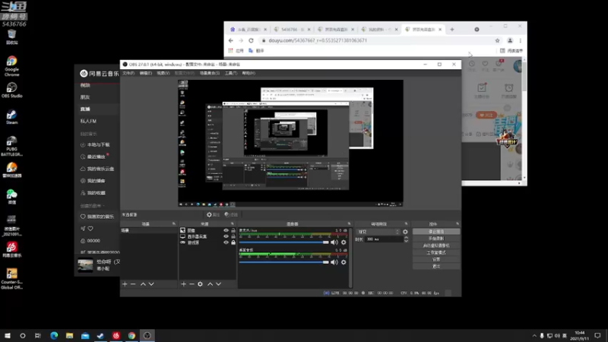Viewport: 608px width, 342px height.
Task: Open Tools menu in OBS menu bar
Action: point(231,73)
